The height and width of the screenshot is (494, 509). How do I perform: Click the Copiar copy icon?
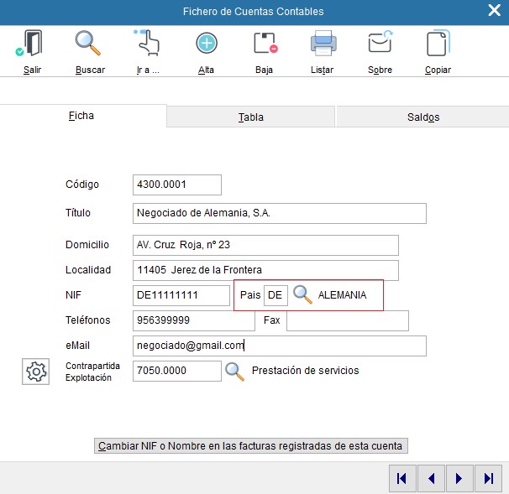click(x=438, y=44)
